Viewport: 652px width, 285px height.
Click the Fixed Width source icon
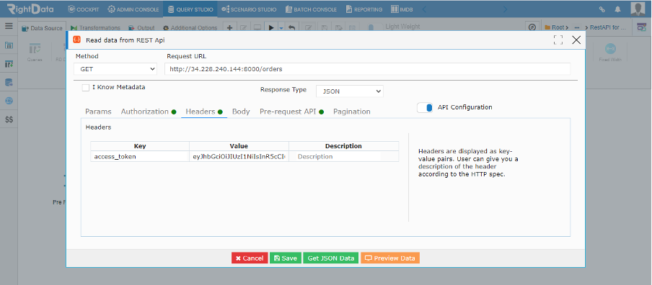tap(610, 53)
